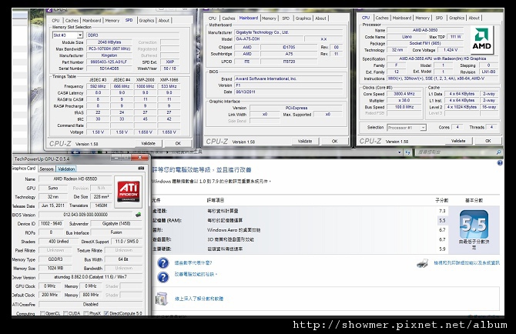
Task: Select the SPD tab in the Mainboard CPU-Z window
Action: pyautogui.click(x=286, y=18)
